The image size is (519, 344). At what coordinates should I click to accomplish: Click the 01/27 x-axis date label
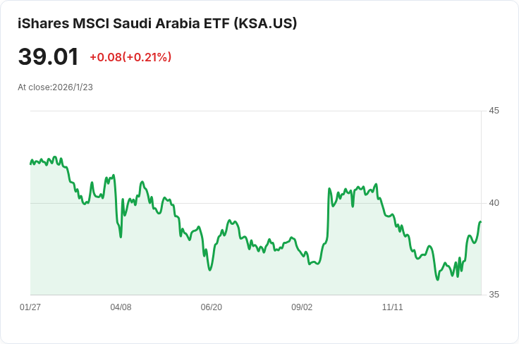30,307
